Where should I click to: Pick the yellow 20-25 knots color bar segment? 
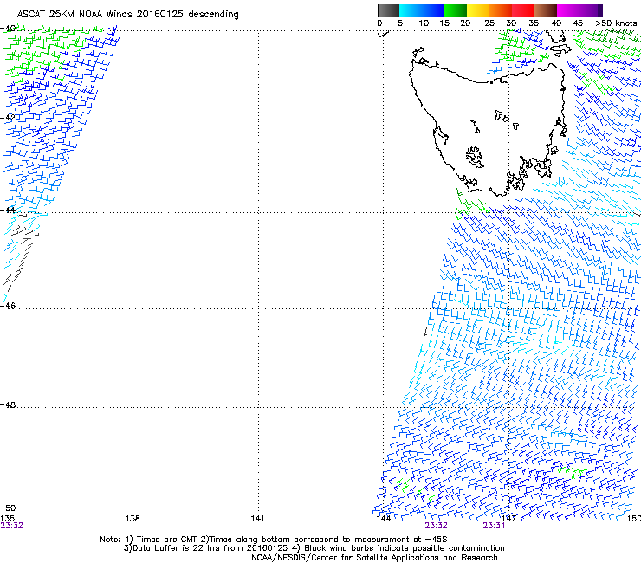click(478, 10)
